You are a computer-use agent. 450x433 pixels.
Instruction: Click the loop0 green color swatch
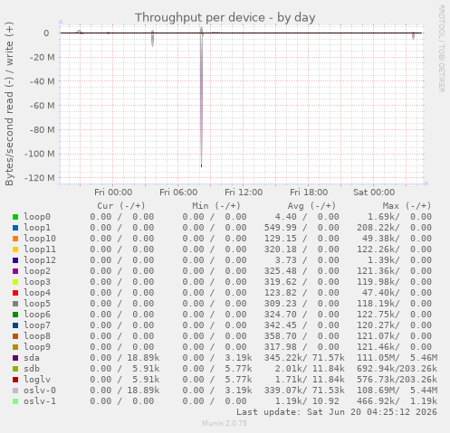tap(15, 217)
